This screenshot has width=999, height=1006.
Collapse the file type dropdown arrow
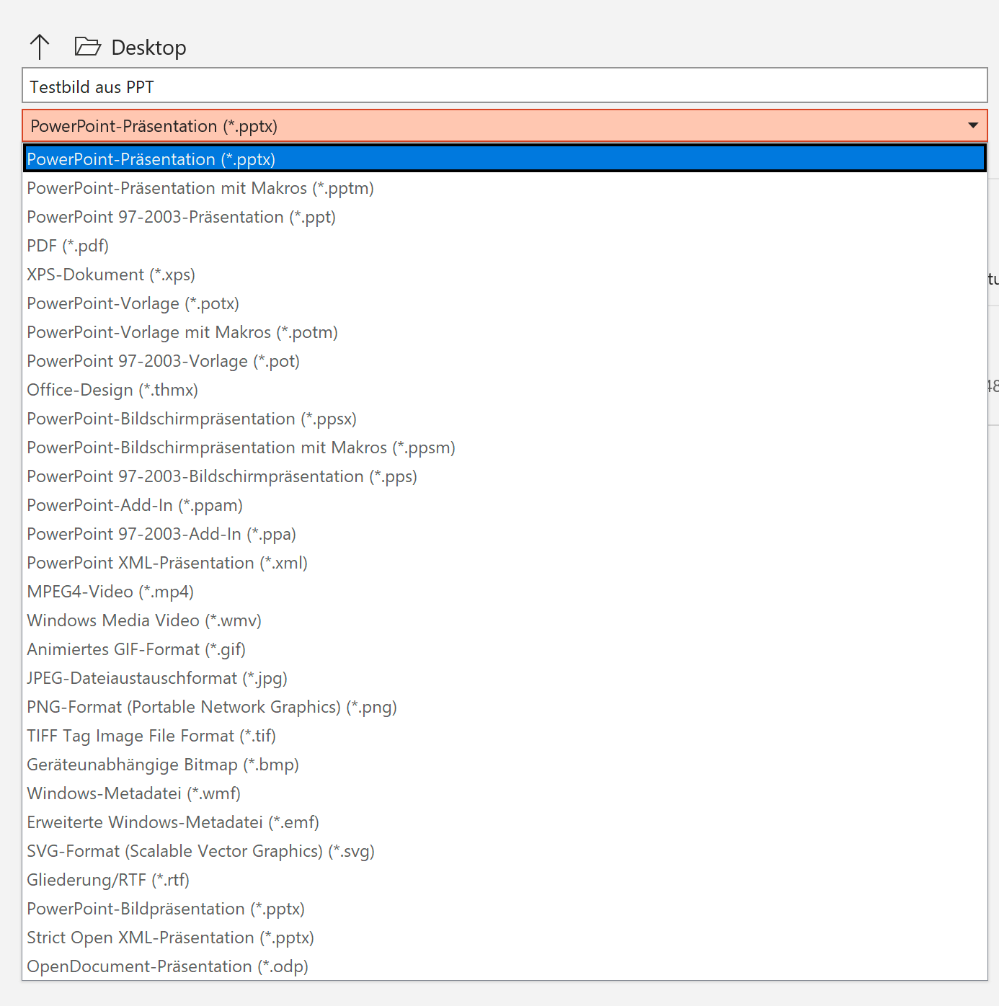point(973,126)
